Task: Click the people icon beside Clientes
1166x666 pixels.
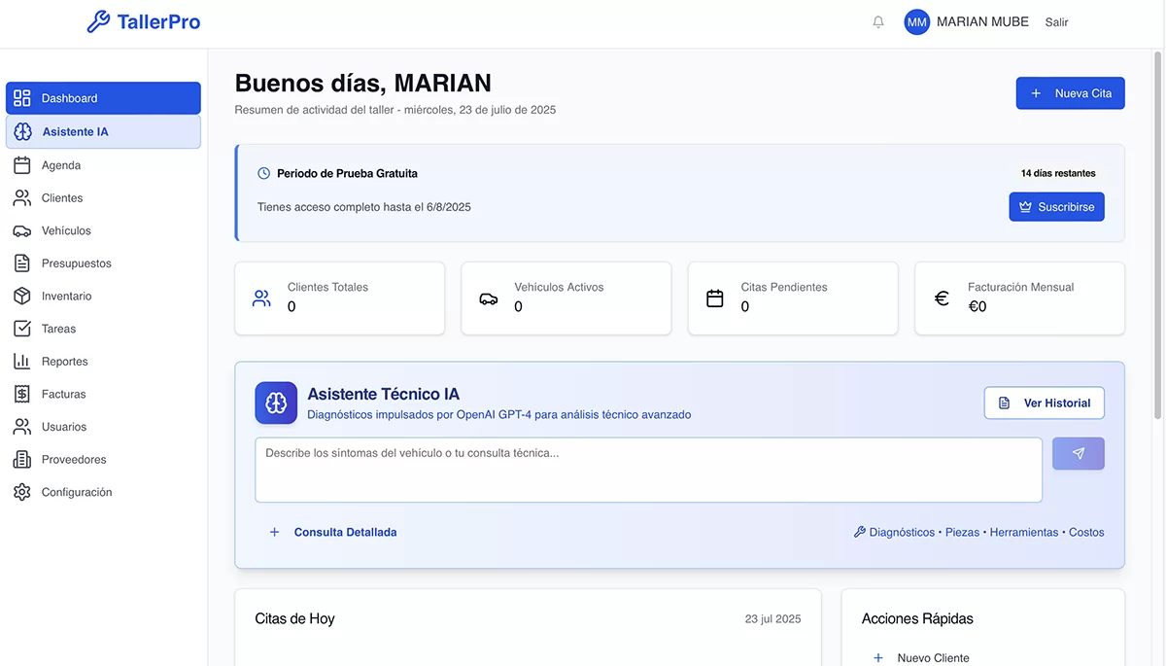Action: (22, 198)
